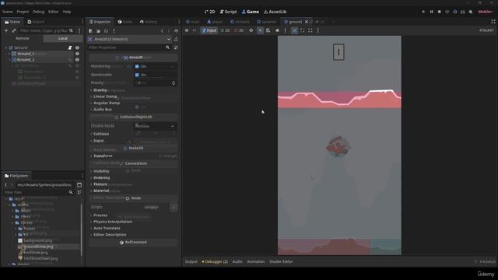498x280 pixels.
Task: Pause the running project
Action: [x=431, y=12]
